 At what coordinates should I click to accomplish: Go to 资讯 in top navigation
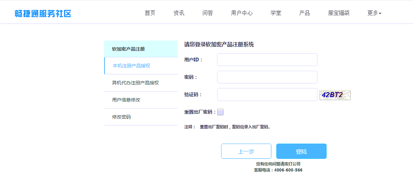pyautogui.click(x=179, y=13)
